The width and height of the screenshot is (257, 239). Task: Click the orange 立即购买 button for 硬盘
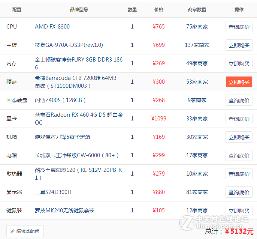239,82
